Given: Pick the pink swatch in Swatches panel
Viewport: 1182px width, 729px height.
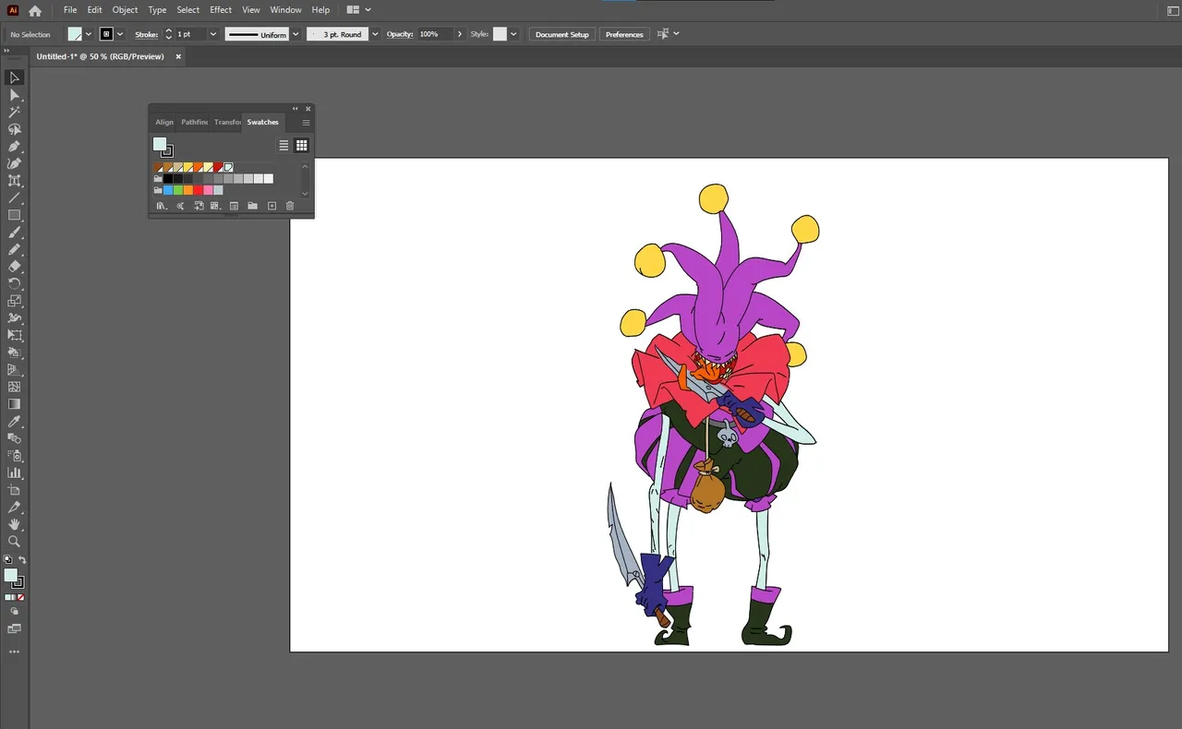Looking at the screenshot, I should [x=209, y=190].
